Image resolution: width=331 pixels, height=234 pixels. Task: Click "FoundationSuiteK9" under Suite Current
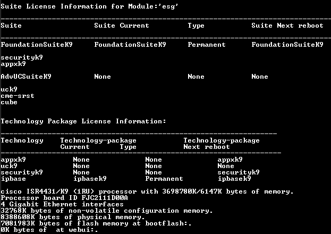pyautogui.click(x=130, y=45)
